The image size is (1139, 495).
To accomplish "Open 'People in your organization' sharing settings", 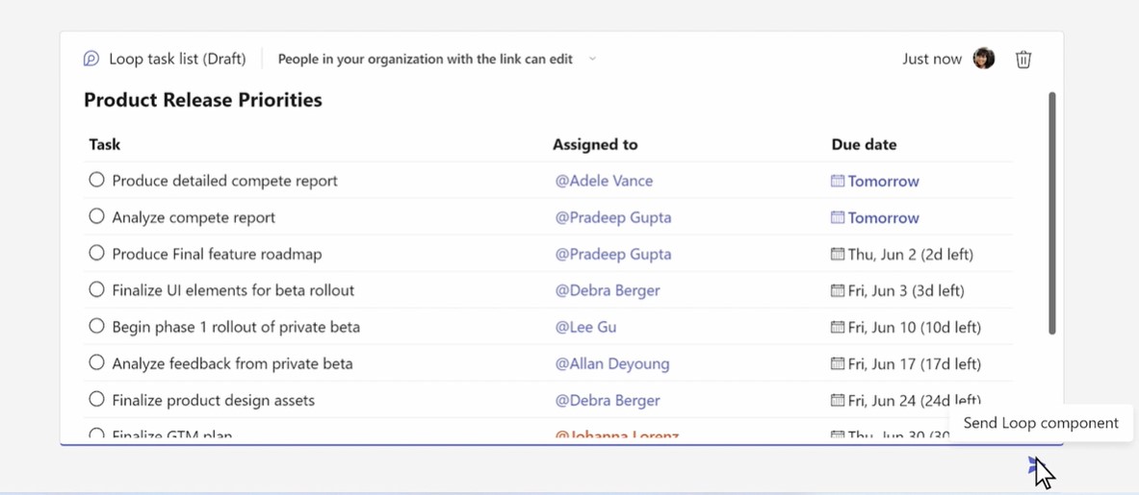I will coord(425,59).
